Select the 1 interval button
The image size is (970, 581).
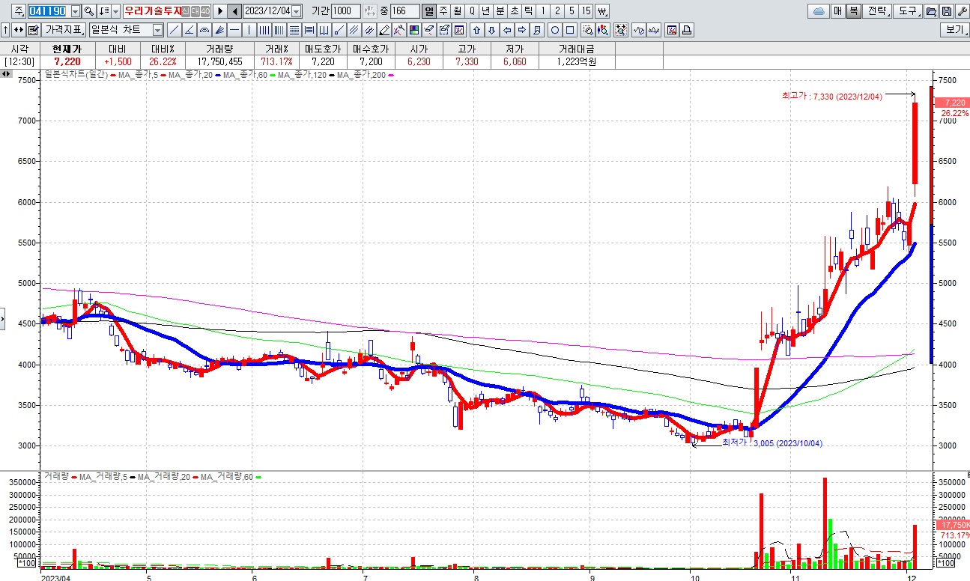click(543, 11)
